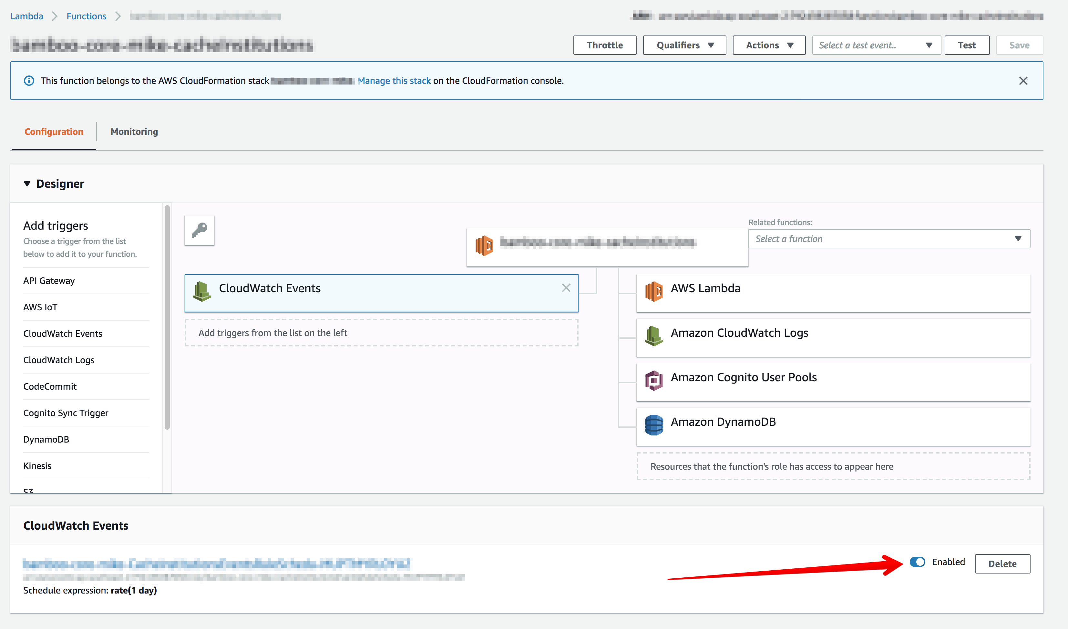
Task: Click the Lambda function icon in designer
Action: click(x=484, y=245)
